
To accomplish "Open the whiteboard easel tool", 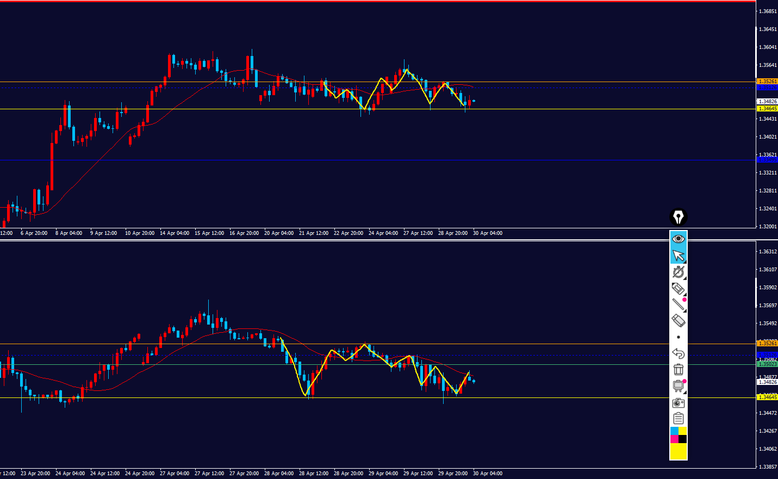I will point(678,386).
